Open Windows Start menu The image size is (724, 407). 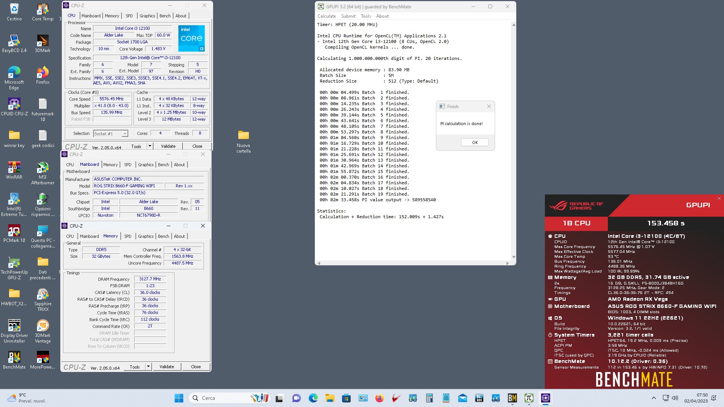click(179, 398)
